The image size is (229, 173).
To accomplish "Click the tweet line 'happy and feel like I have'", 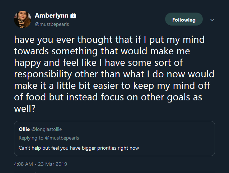I will point(98,63).
